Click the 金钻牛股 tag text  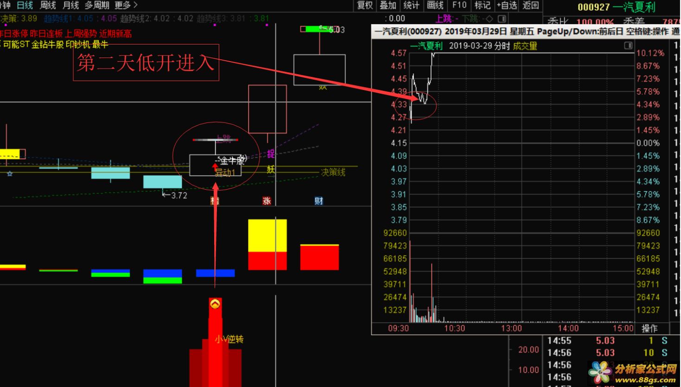tap(48, 44)
